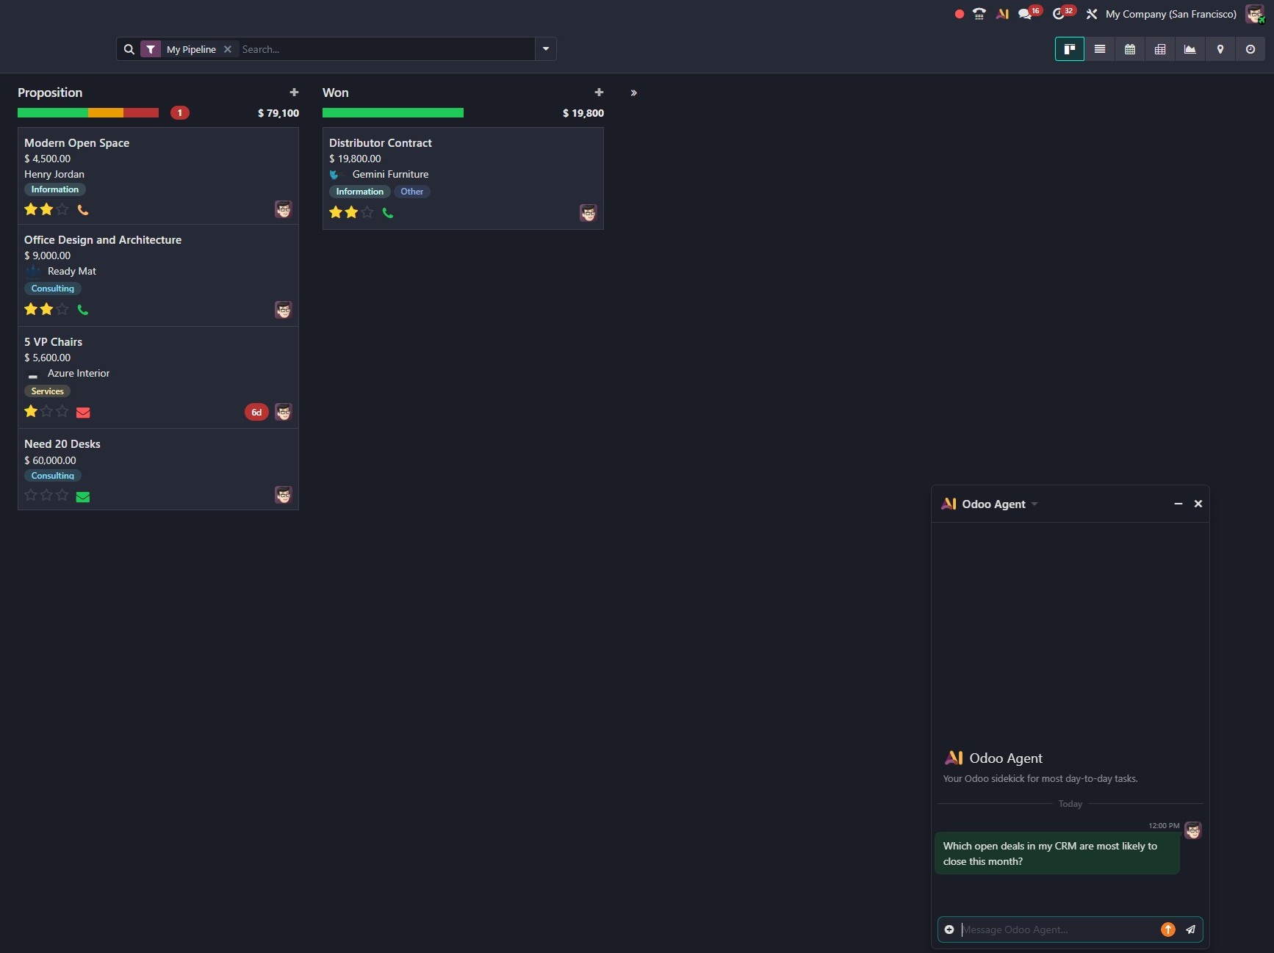This screenshot has width=1274, height=953.
Task: Click the My Pipeline filter funnel icon
Action: [151, 49]
